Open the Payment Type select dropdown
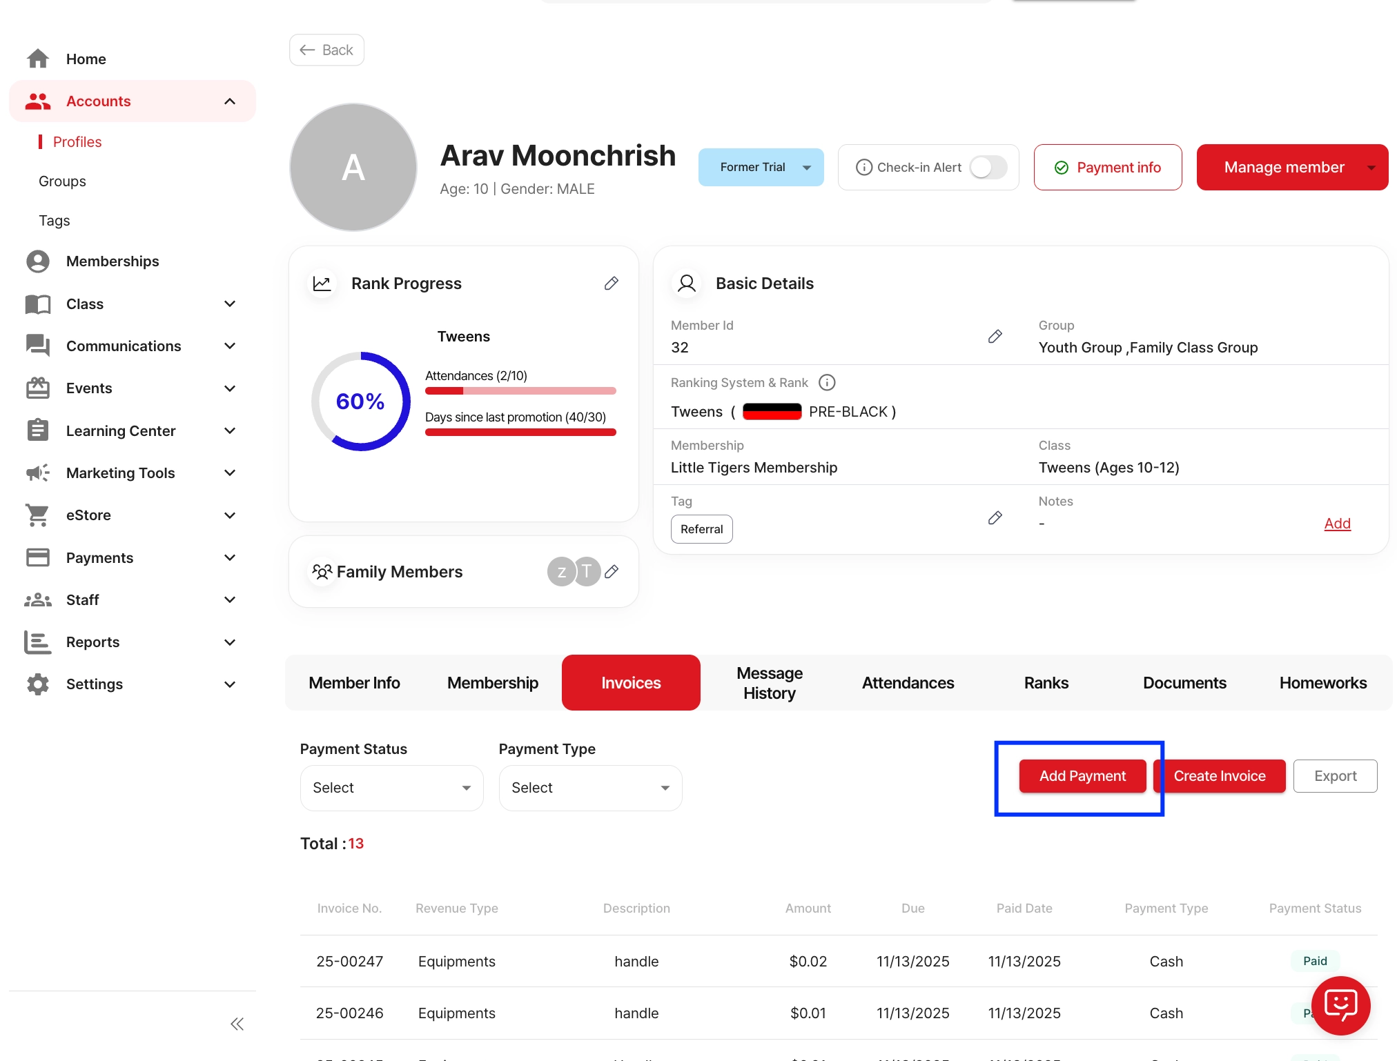The width and height of the screenshot is (1397, 1061). coord(590,788)
